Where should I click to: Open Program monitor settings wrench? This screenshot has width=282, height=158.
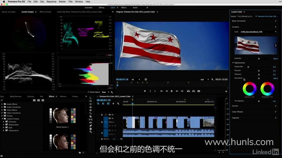coord(212,79)
